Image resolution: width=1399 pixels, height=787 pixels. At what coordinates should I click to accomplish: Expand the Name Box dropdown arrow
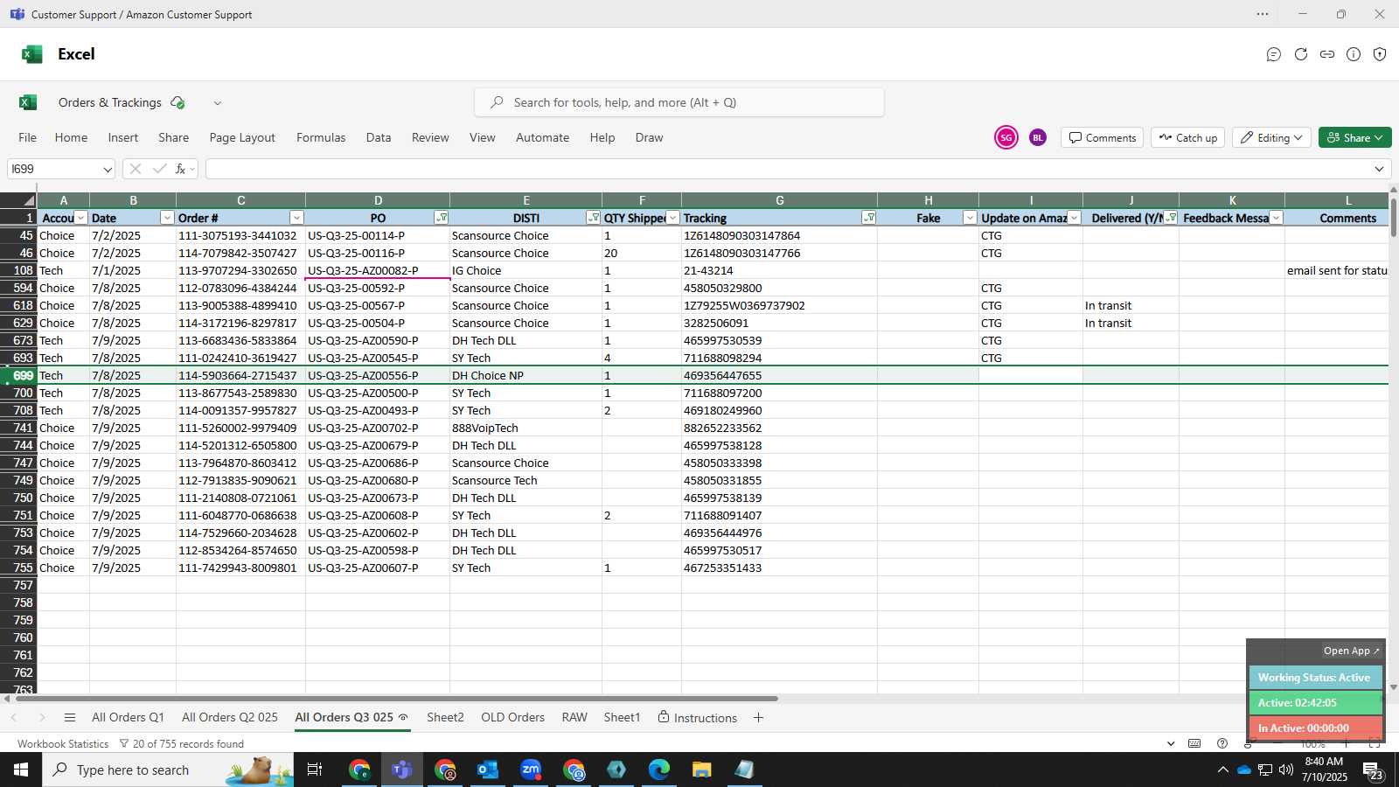click(108, 169)
